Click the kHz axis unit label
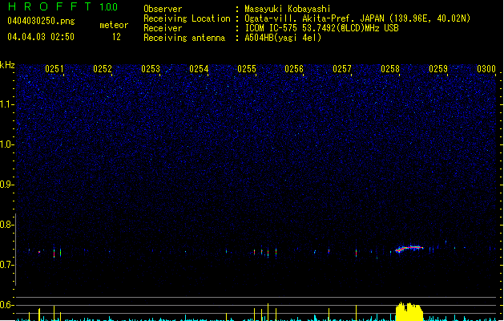The height and width of the screenshot is (321, 504). pos(7,65)
